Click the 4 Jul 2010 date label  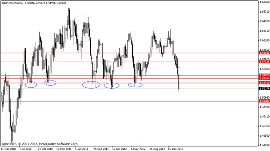tap(25, 149)
